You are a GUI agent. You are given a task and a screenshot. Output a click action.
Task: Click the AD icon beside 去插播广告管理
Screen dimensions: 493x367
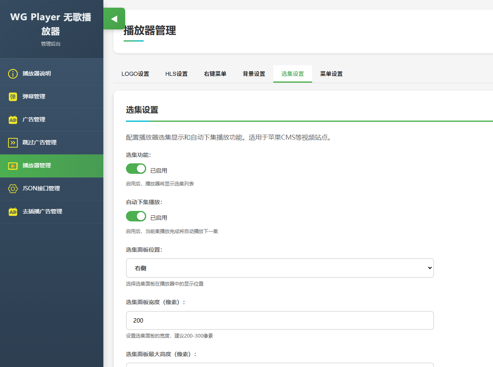13,212
